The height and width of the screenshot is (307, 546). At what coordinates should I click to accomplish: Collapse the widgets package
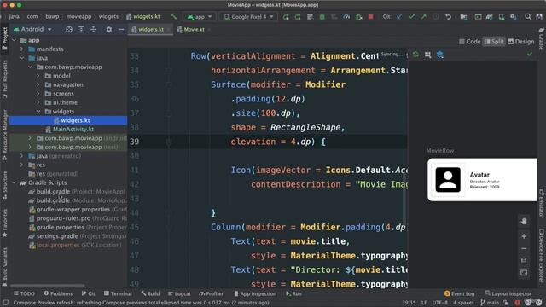[38, 112]
